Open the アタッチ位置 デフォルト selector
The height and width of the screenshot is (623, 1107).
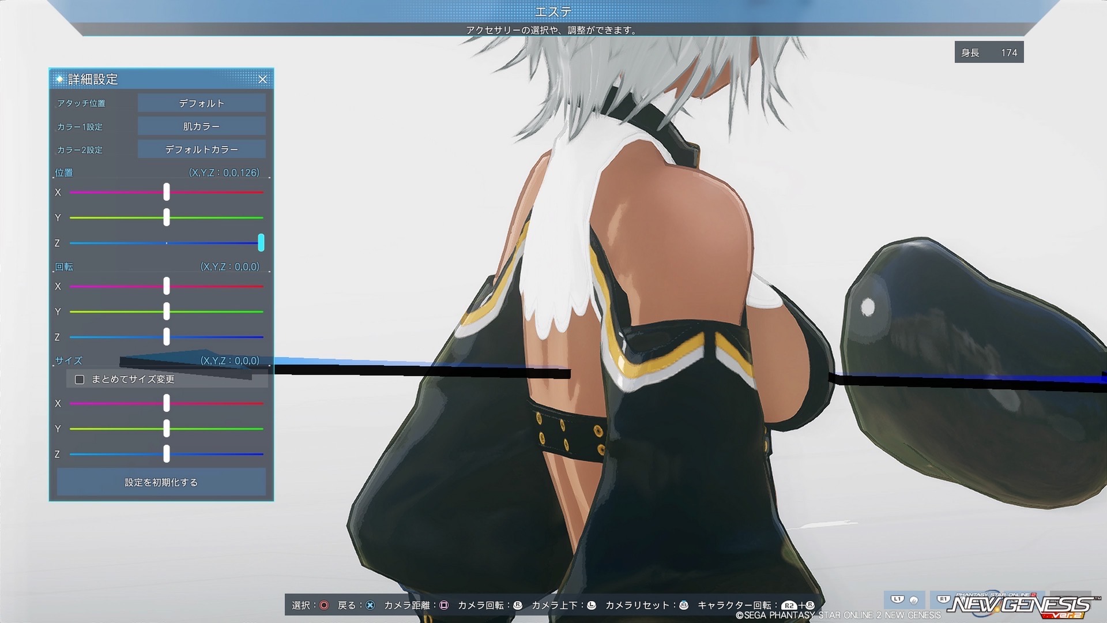[201, 103]
